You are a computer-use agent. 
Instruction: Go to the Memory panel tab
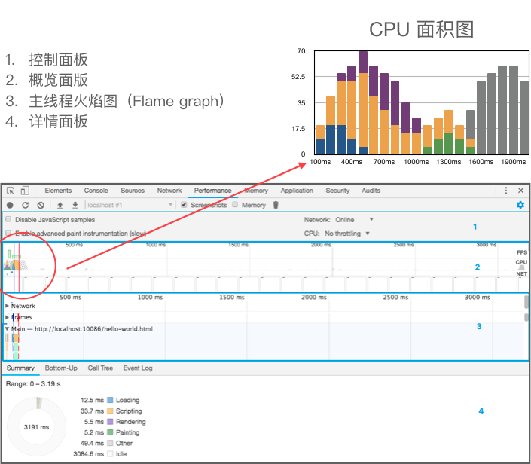pyautogui.click(x=256, y=191)
